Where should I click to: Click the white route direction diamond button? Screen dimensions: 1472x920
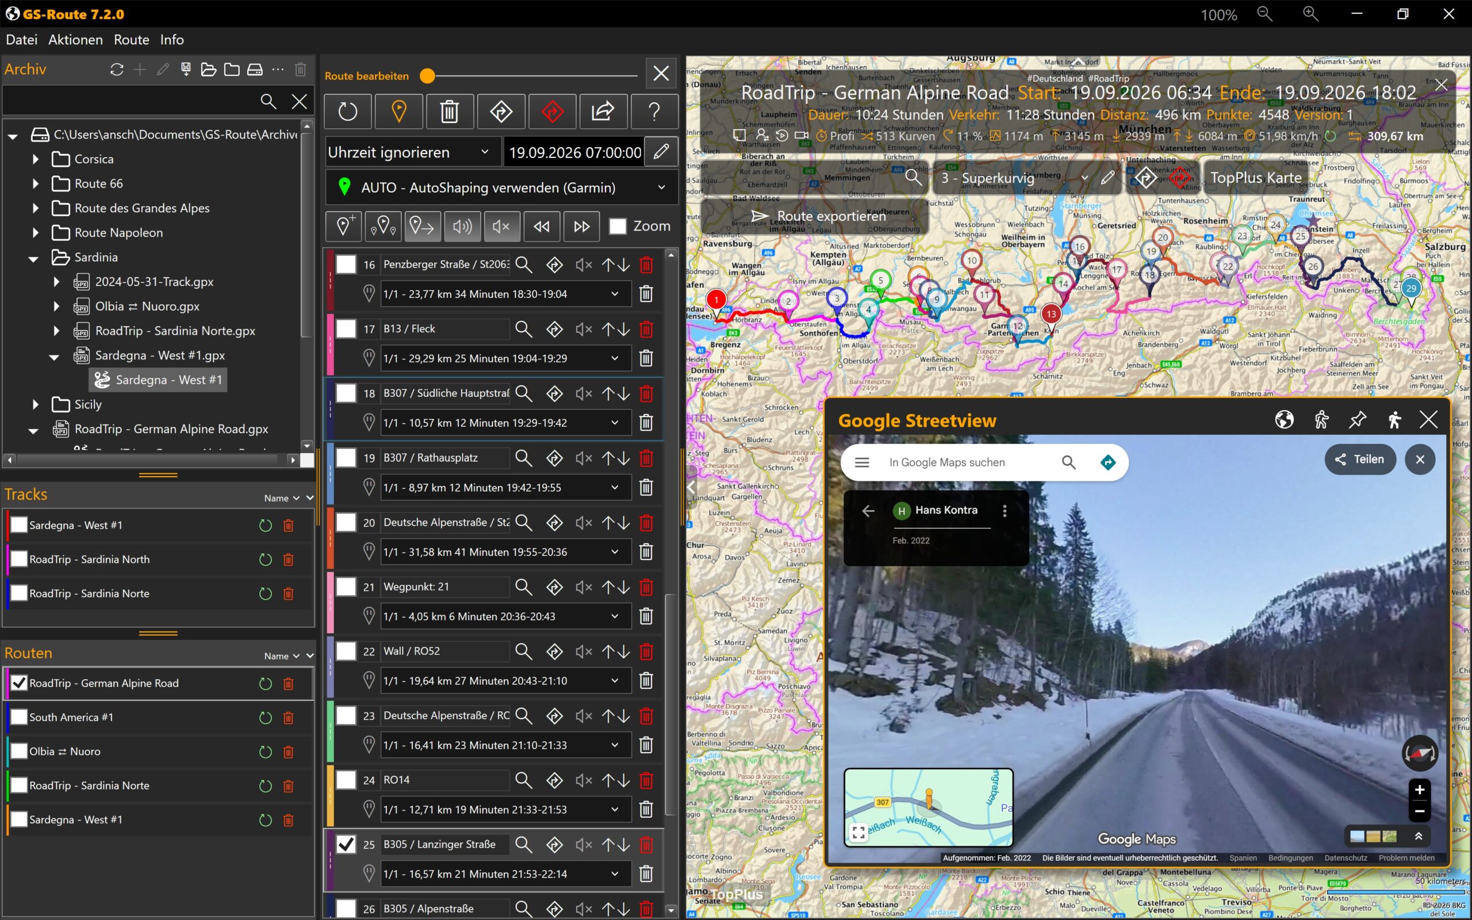coord(501,112)
